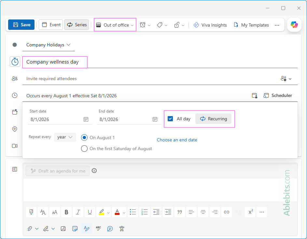Open the font color dropdown arrow

(x=124, y=212)
